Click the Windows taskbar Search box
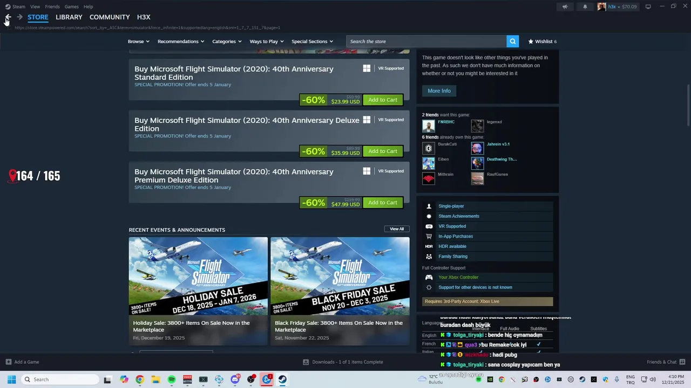 tap(60, 379)
